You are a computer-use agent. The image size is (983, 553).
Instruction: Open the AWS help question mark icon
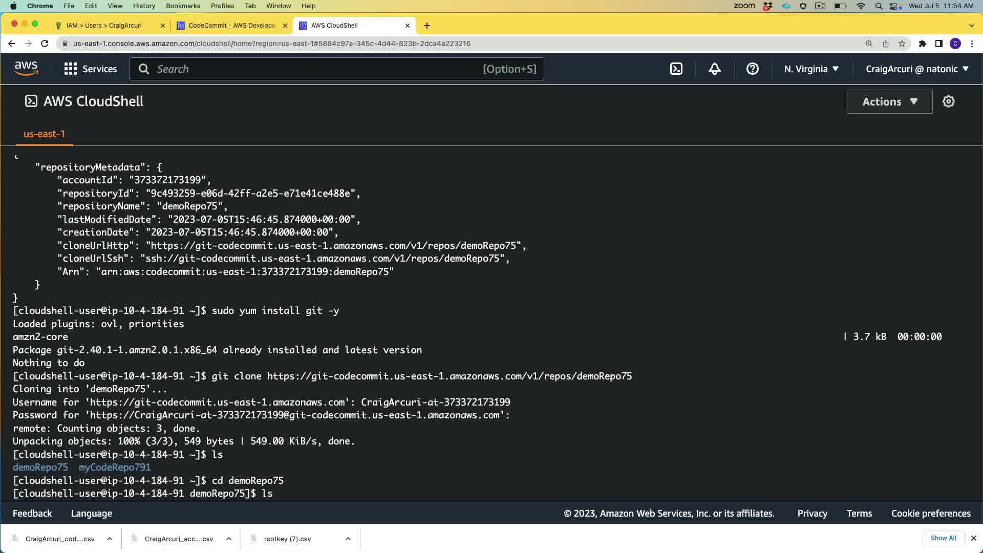click(752, 69)
